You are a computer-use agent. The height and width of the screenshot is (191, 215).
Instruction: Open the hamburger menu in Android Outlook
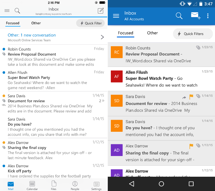[x=116, y=16]
